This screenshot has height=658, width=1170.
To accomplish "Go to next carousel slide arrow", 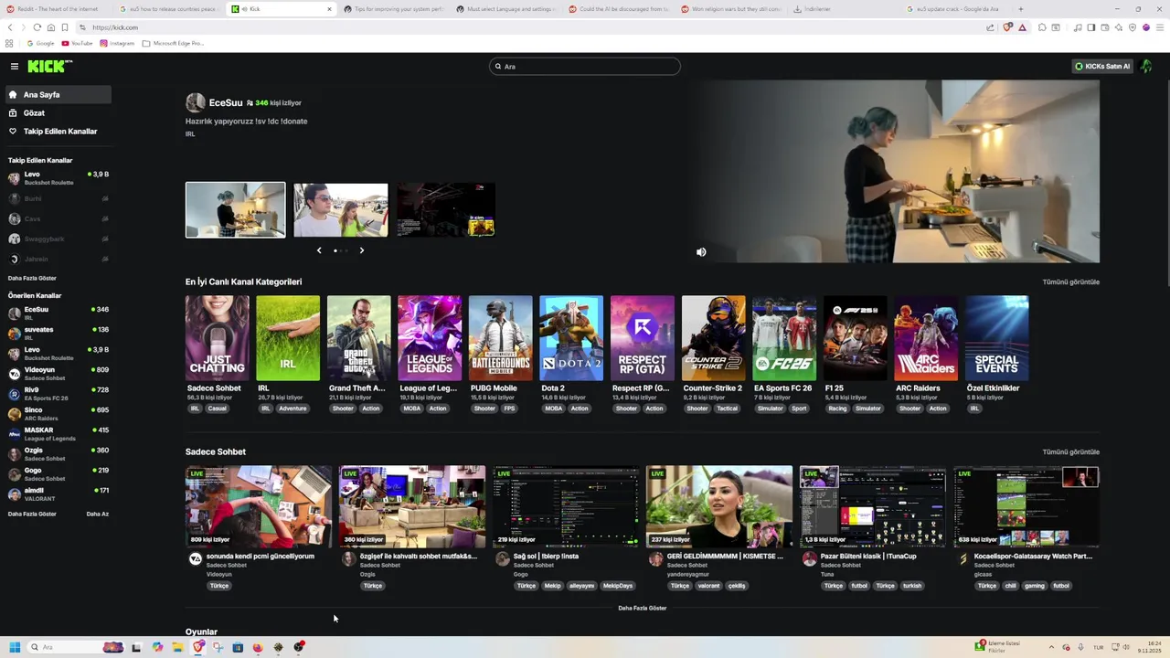I will [361, 250].
